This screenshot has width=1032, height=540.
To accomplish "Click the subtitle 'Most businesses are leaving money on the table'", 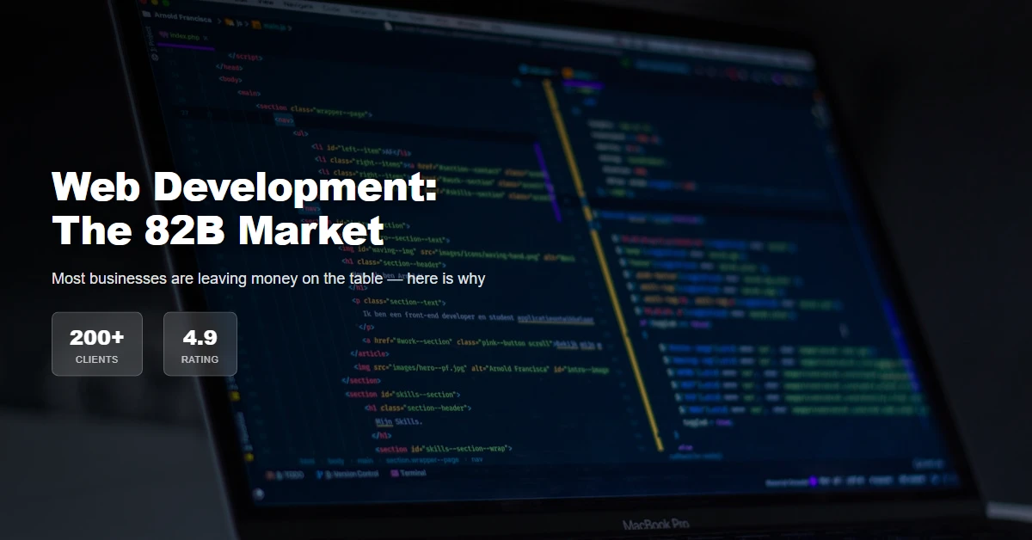I will point(268,279).
